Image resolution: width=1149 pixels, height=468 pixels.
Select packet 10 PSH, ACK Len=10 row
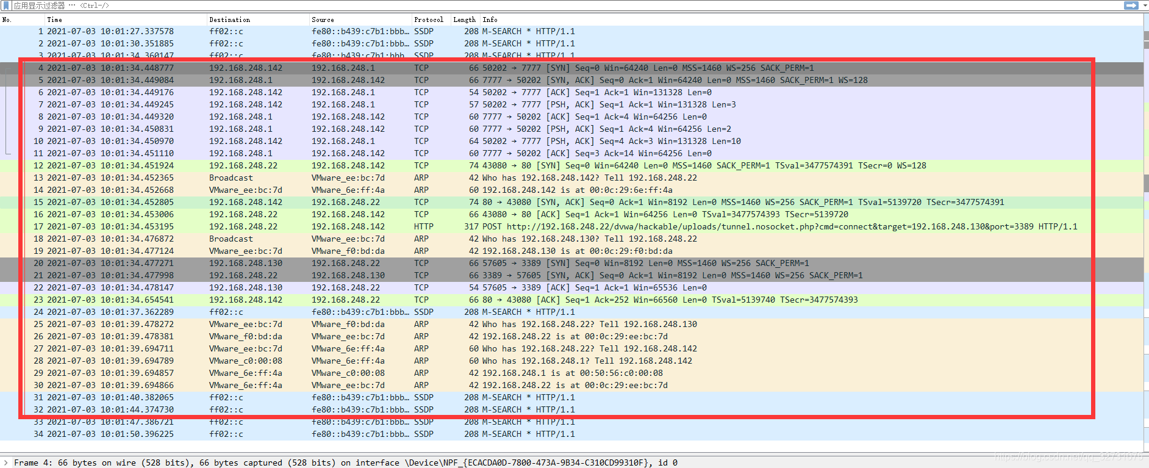571,141
